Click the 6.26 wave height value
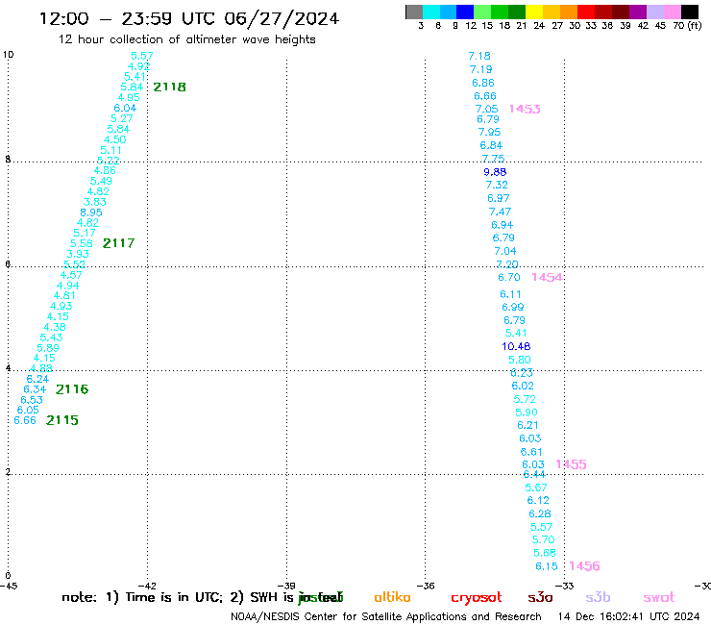 point(540,513)
